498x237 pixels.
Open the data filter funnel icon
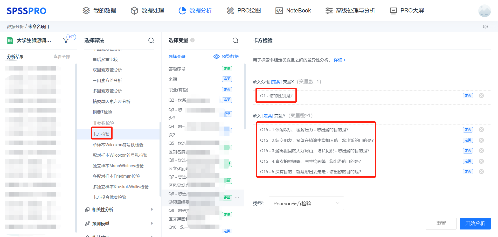tap(66, 40)
